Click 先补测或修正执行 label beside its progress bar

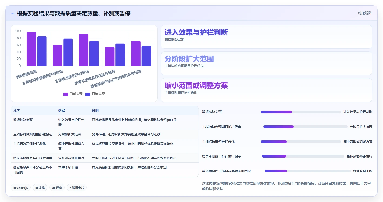coord(359,156)
